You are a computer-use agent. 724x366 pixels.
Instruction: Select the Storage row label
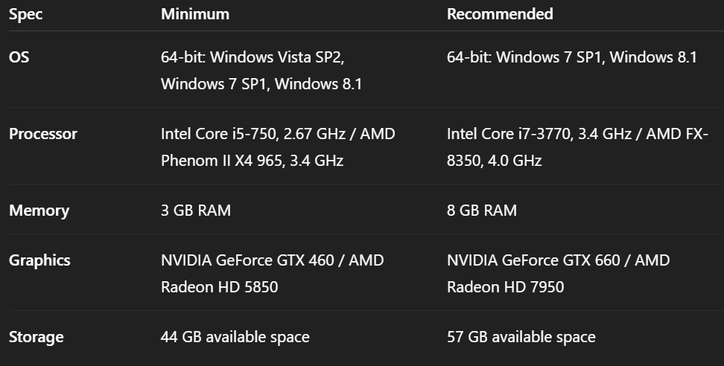[x=36, y=337]
